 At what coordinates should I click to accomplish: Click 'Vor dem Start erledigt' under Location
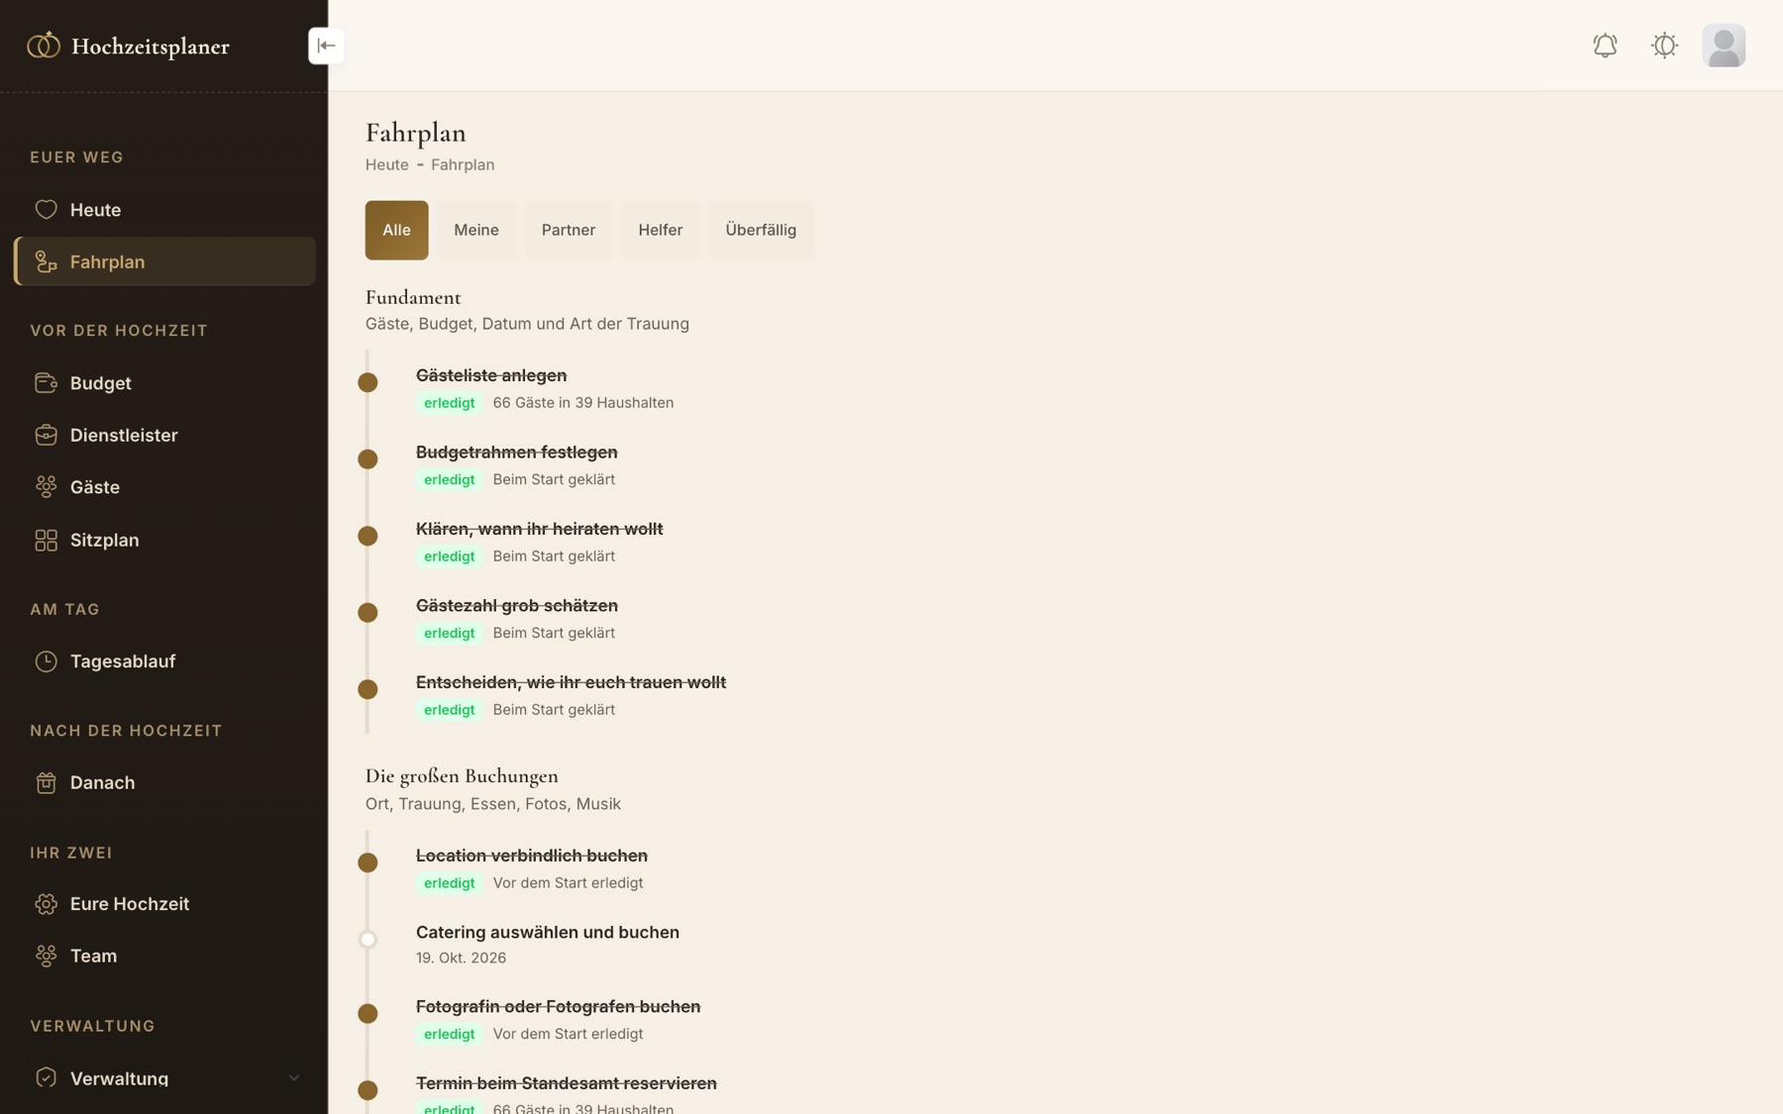[569, 883]
